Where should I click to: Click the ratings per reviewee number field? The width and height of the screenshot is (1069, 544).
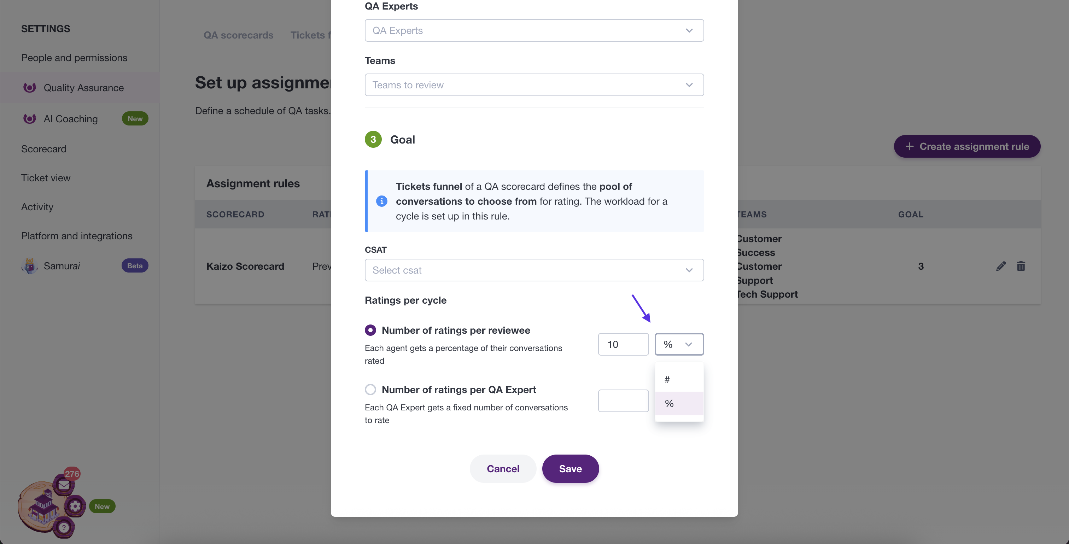coord(623,344)
